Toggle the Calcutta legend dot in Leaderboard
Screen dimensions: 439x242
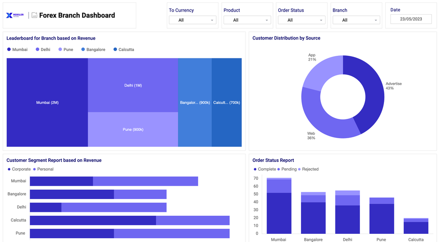[x=115, y=50]
